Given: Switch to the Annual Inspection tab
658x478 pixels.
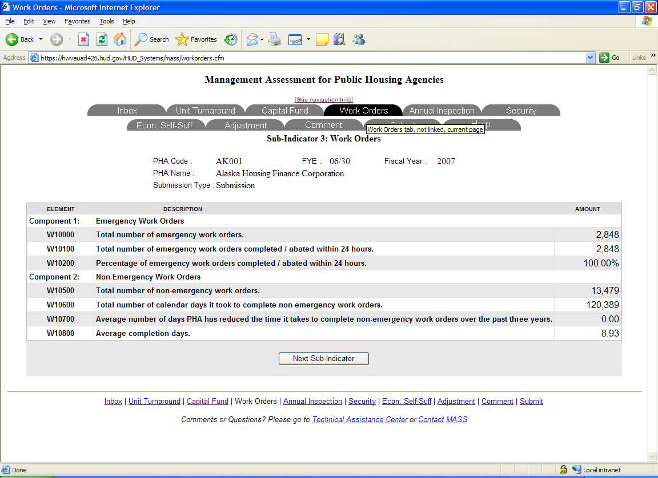Looking at the screenshot, I should [x=442, y=111].
